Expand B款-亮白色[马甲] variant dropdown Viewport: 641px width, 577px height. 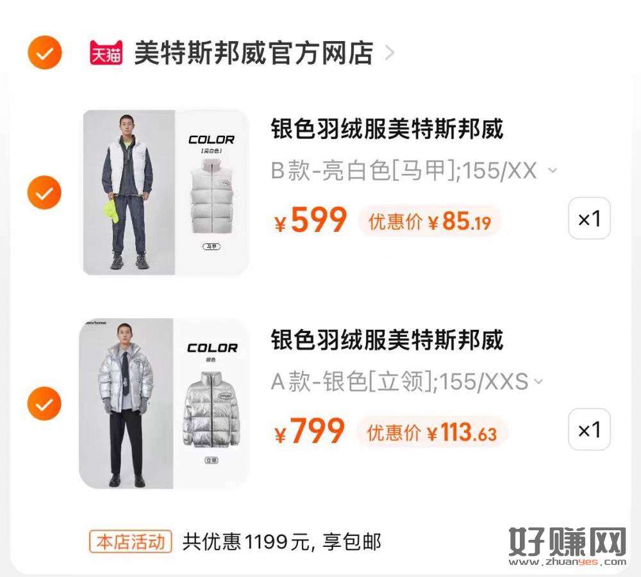413,170
